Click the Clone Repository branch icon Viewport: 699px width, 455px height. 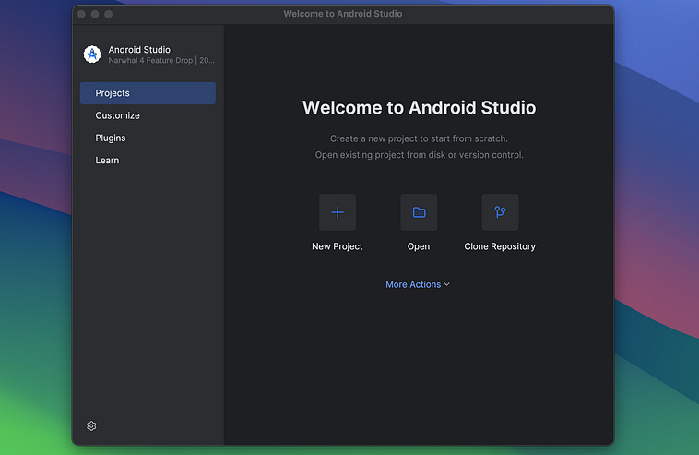500,212
